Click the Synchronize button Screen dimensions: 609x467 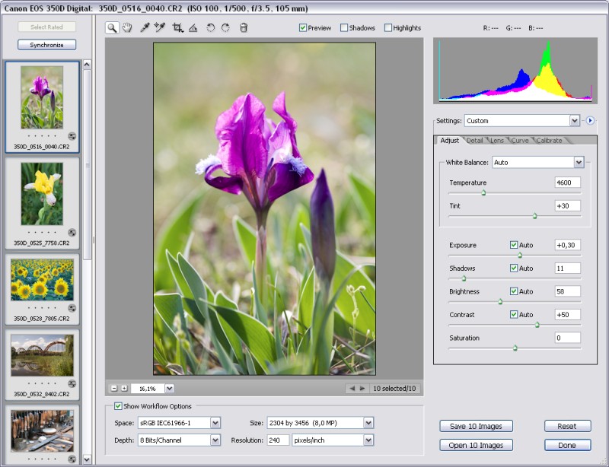tap(46, 45)
